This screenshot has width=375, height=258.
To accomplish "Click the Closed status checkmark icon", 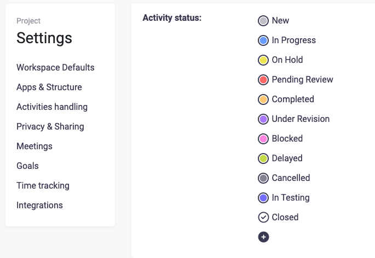I will (263, 218).
